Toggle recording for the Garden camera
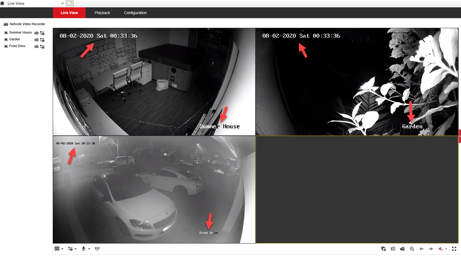 pyautogui.click(x=37, y=40)
